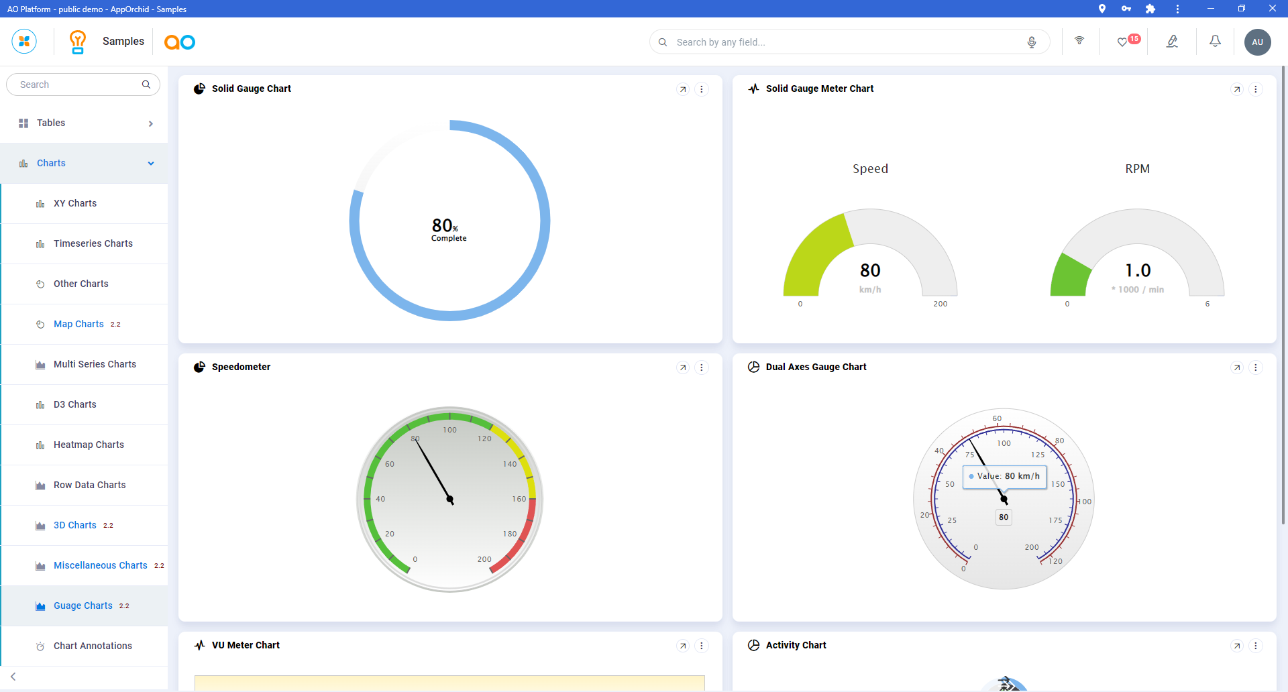Click the page vertical scrollbar
This screenshot has height=692, width=1288.
click(x=1283, y=295)
